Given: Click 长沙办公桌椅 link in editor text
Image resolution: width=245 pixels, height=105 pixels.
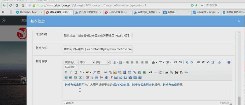Looking at the screenshot, I should [x=171, y=85].
